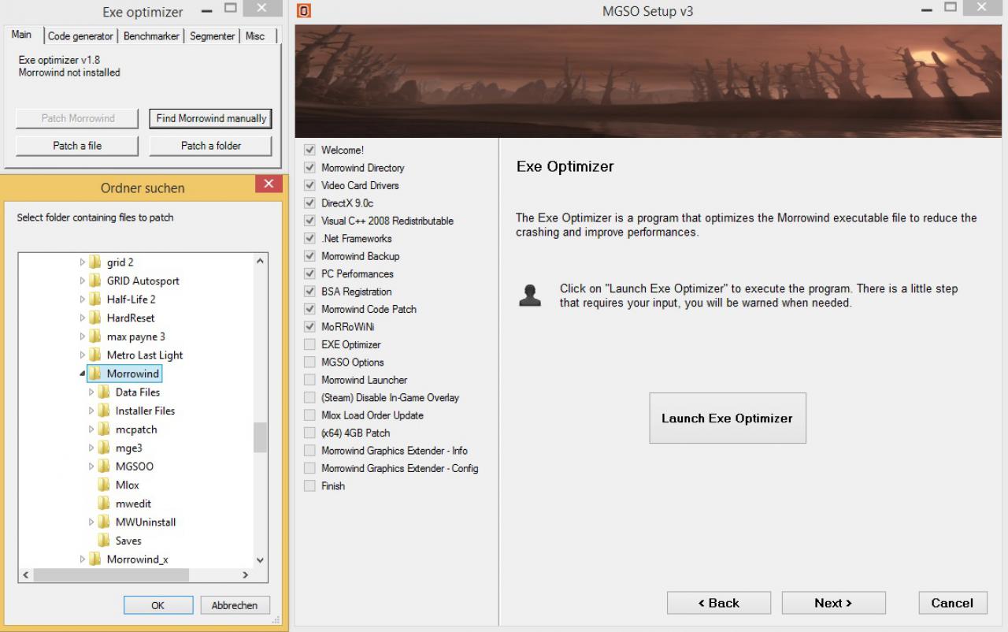
Task: Toggle the Finish step checkbox
Action: pos(309,486)
